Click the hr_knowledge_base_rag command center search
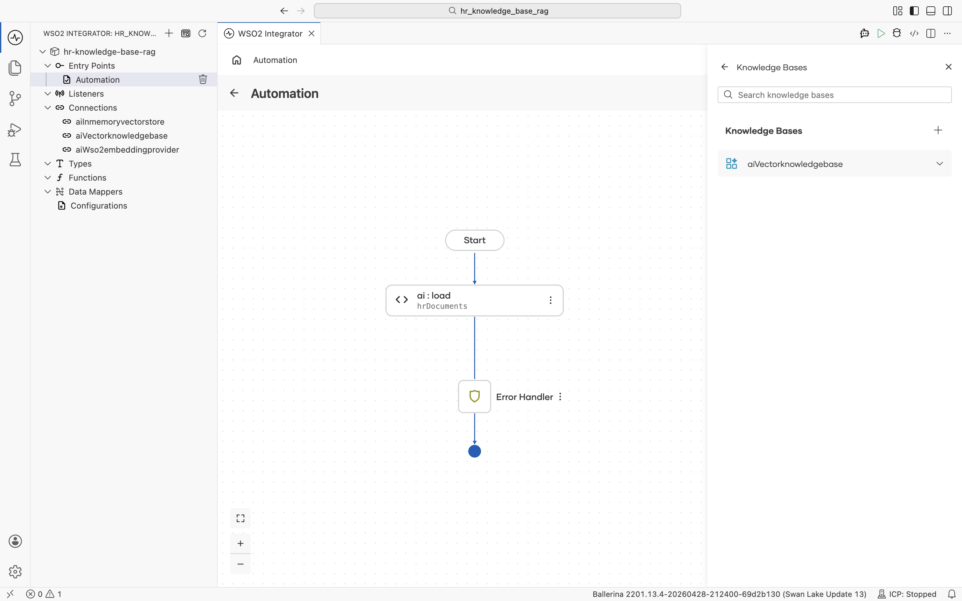962x601 pixels. 497,11
